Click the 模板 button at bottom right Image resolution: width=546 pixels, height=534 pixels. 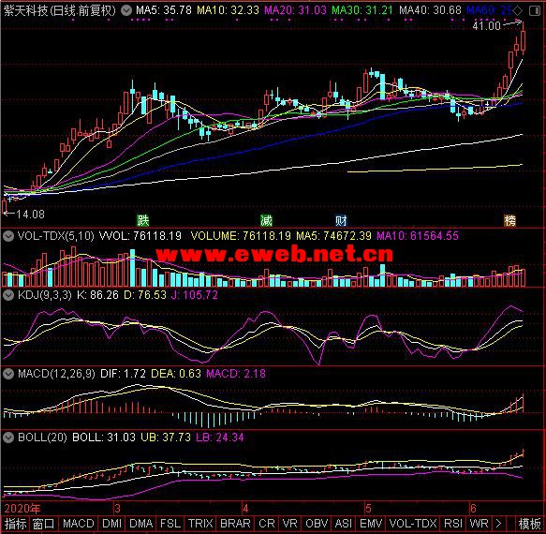[x=530, y=524]
